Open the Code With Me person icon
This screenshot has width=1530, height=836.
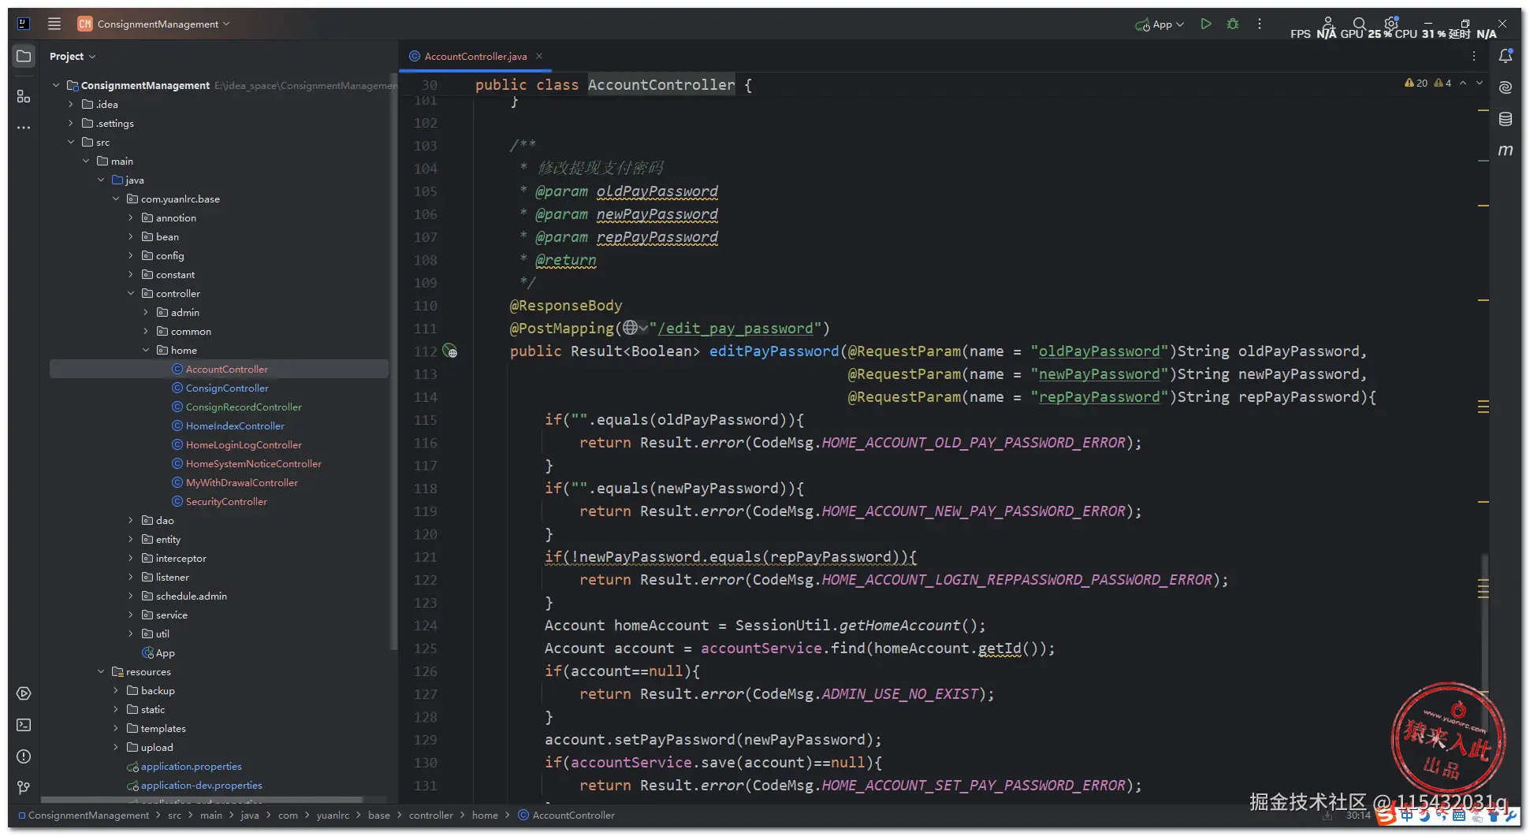pyautogui.click(x=1328, y=24)
